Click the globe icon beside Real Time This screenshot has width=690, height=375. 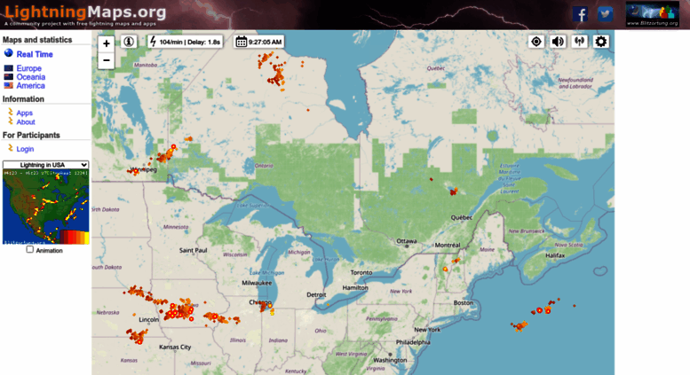(x=8, y=53)
